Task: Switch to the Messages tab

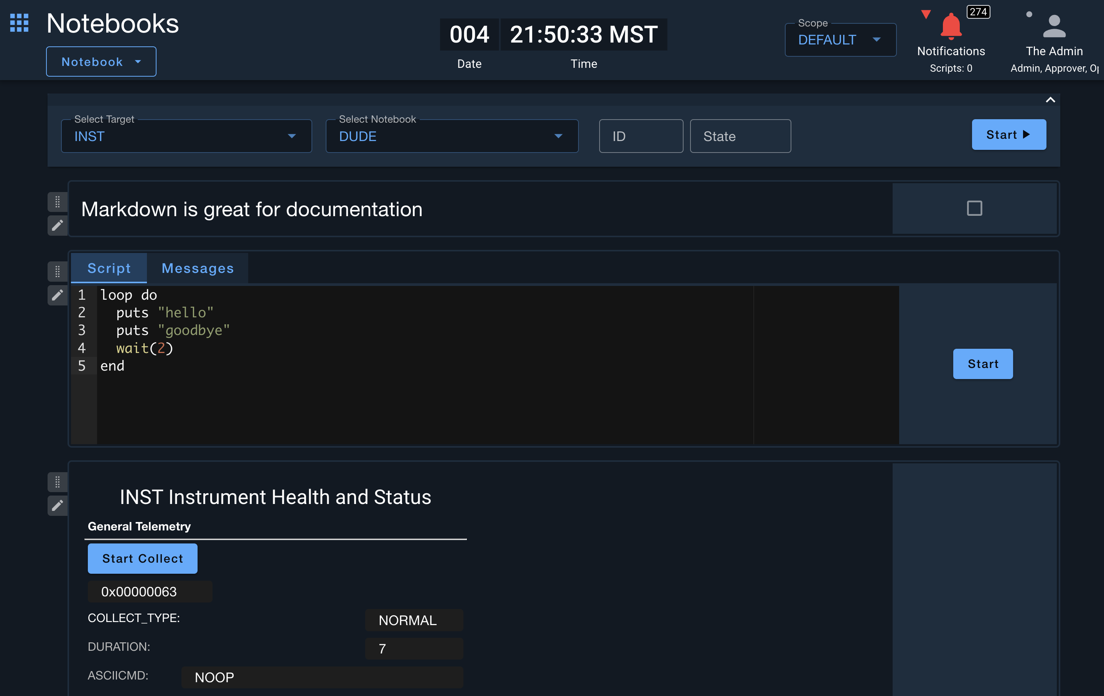Action: (198, 268)
